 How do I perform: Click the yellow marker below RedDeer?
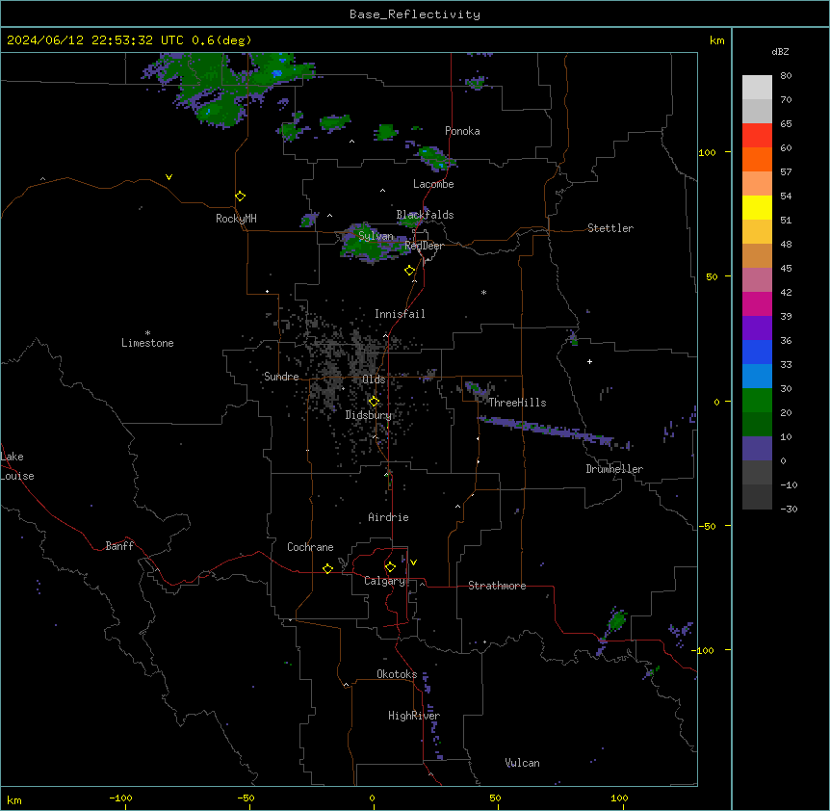pyautogui.click(x=409, y=271)
